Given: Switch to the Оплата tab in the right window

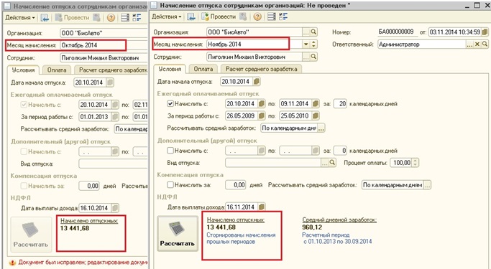Looking at the screenshot, I should pyautogui.click(x=203, y=69).
